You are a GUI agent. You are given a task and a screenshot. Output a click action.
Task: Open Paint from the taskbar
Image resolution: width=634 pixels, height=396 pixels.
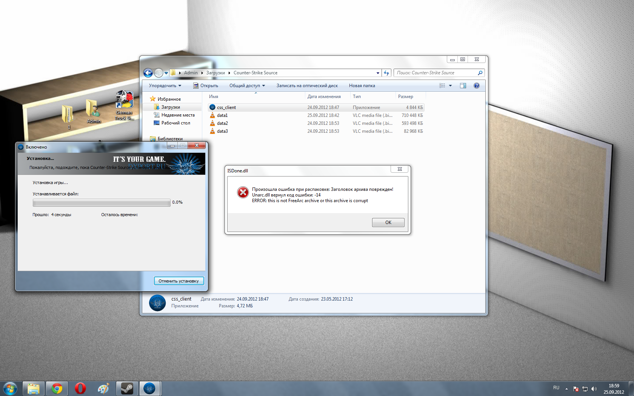click(x=103, y=388)
